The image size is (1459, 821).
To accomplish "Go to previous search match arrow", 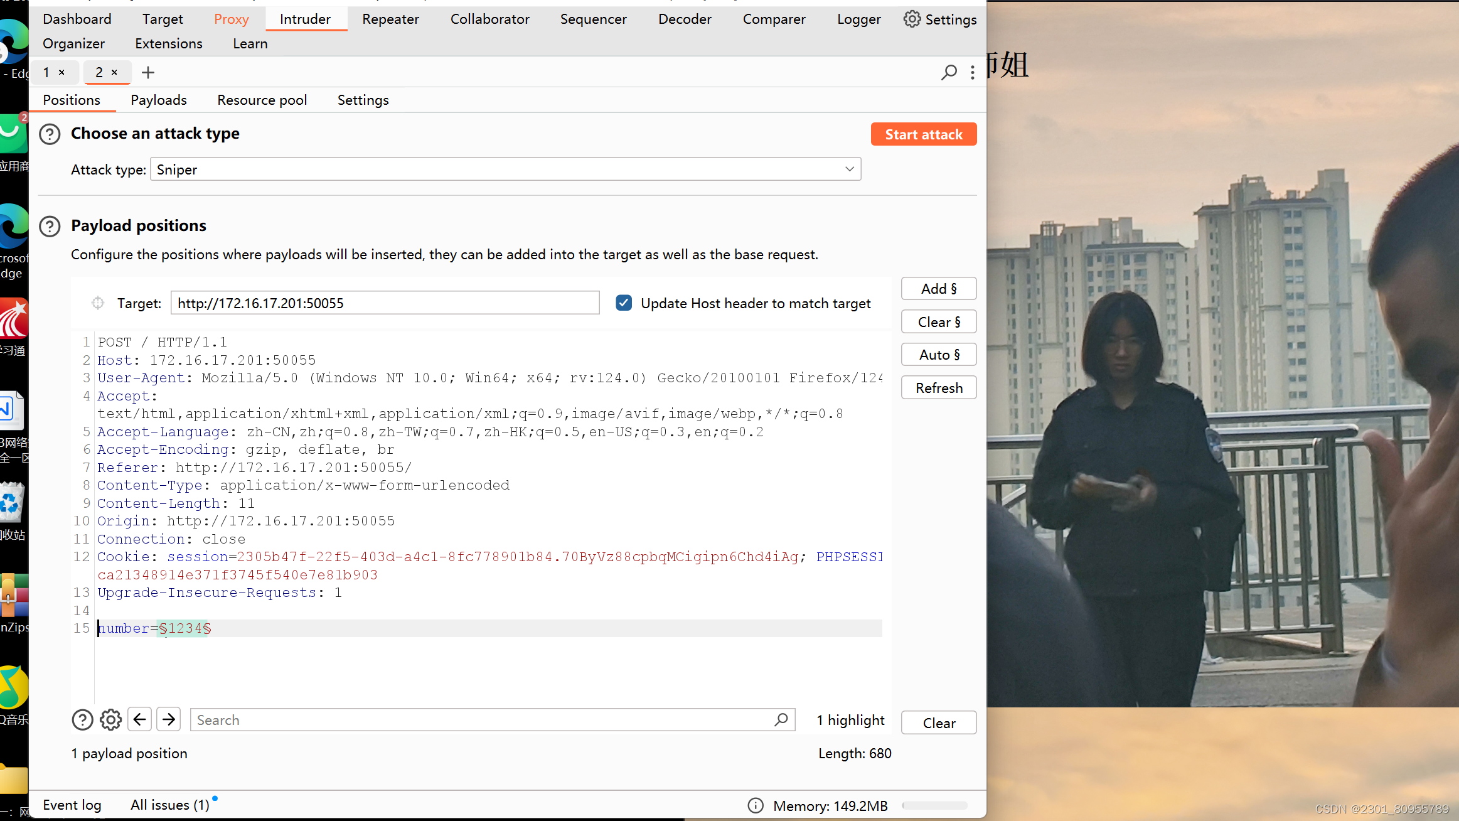I will [x=139, y=719].
